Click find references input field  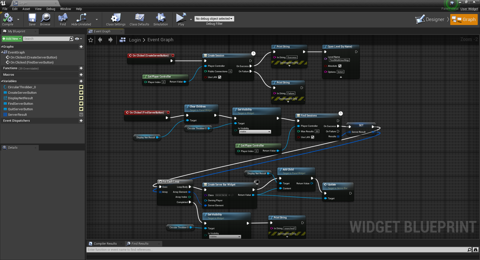(277, 250)
